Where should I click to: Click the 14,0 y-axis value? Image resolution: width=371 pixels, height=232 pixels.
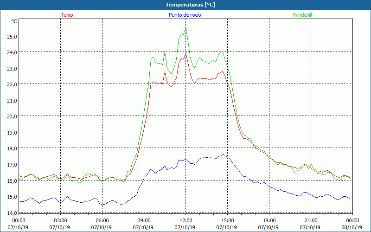point(12,213)
